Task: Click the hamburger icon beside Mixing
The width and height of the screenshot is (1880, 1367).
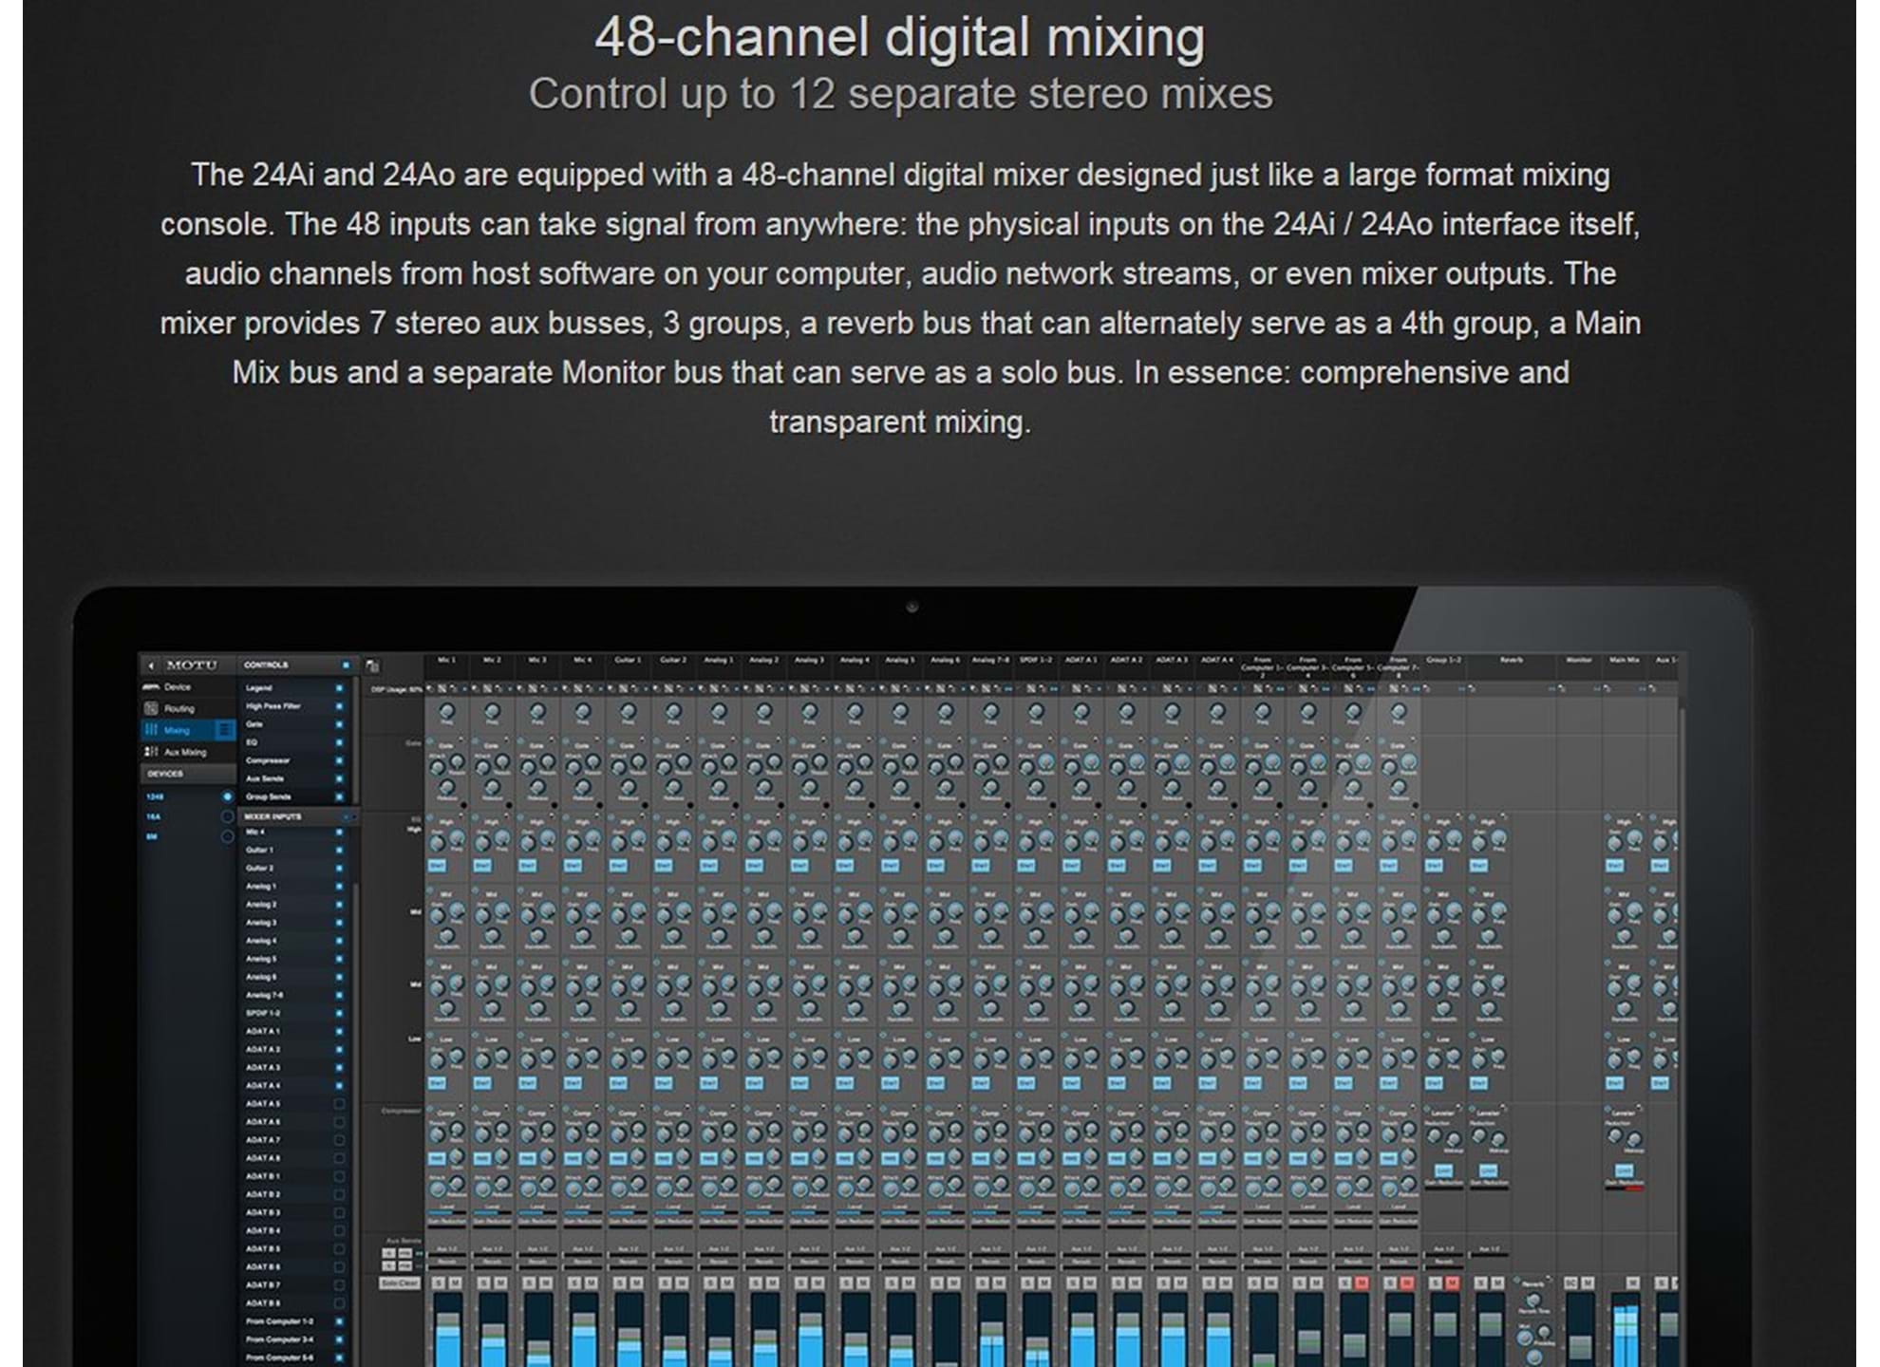Action: (x=224, y=730)
